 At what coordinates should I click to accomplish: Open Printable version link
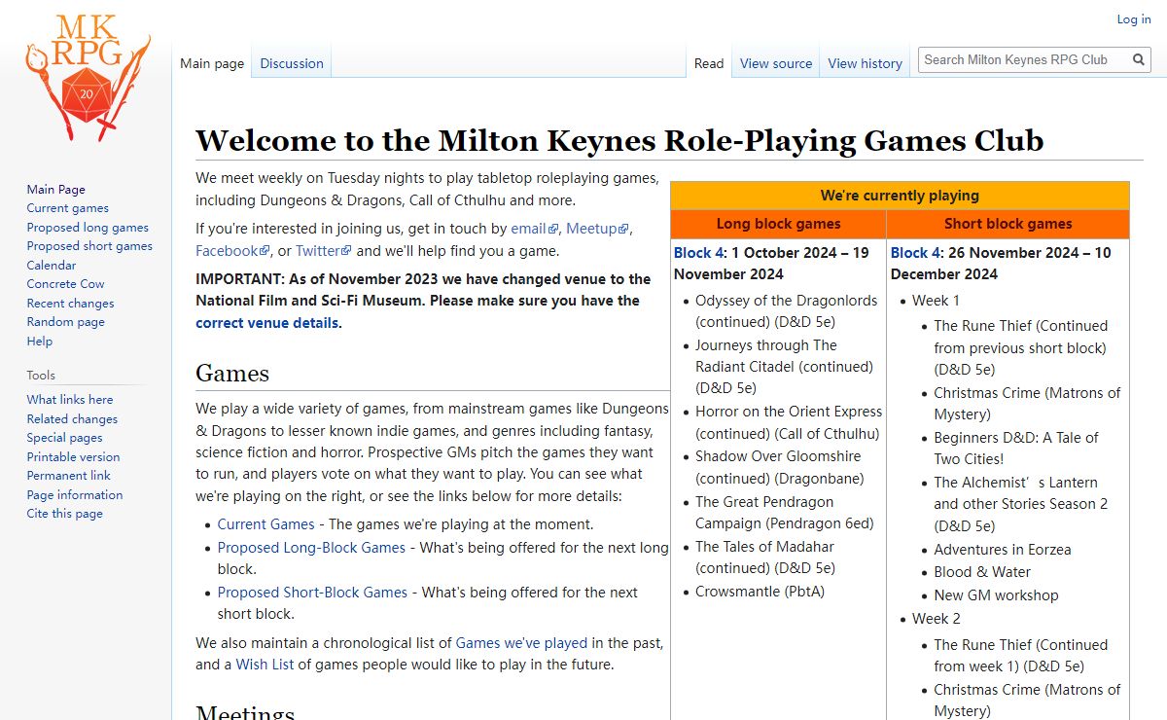pyautogui.click(x=73, y=457)
